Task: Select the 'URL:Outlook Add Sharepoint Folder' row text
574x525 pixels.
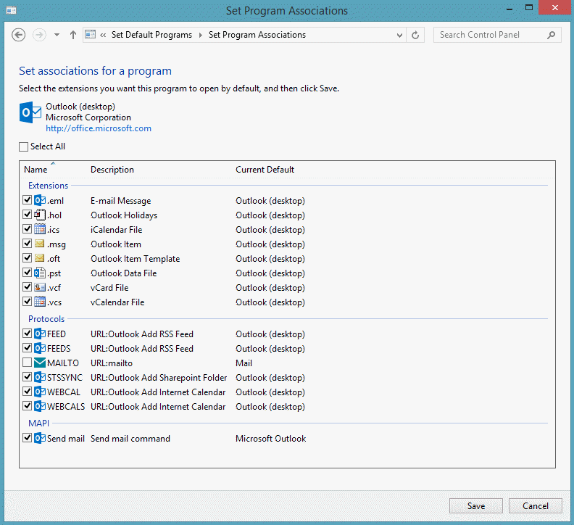Action: click(159, 377)
